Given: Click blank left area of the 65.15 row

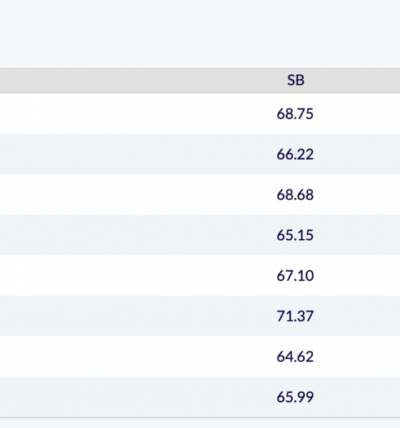Looking at the screenshot, I should click(x=123, y=235).
